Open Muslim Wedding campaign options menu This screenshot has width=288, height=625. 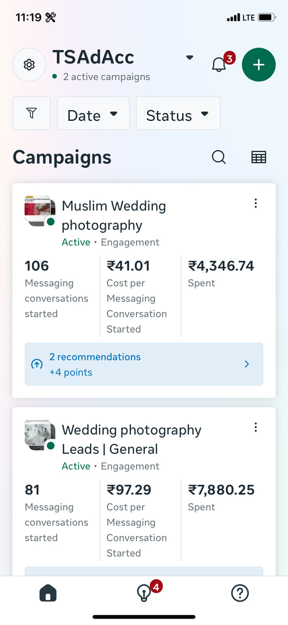[x=255, y=203]
